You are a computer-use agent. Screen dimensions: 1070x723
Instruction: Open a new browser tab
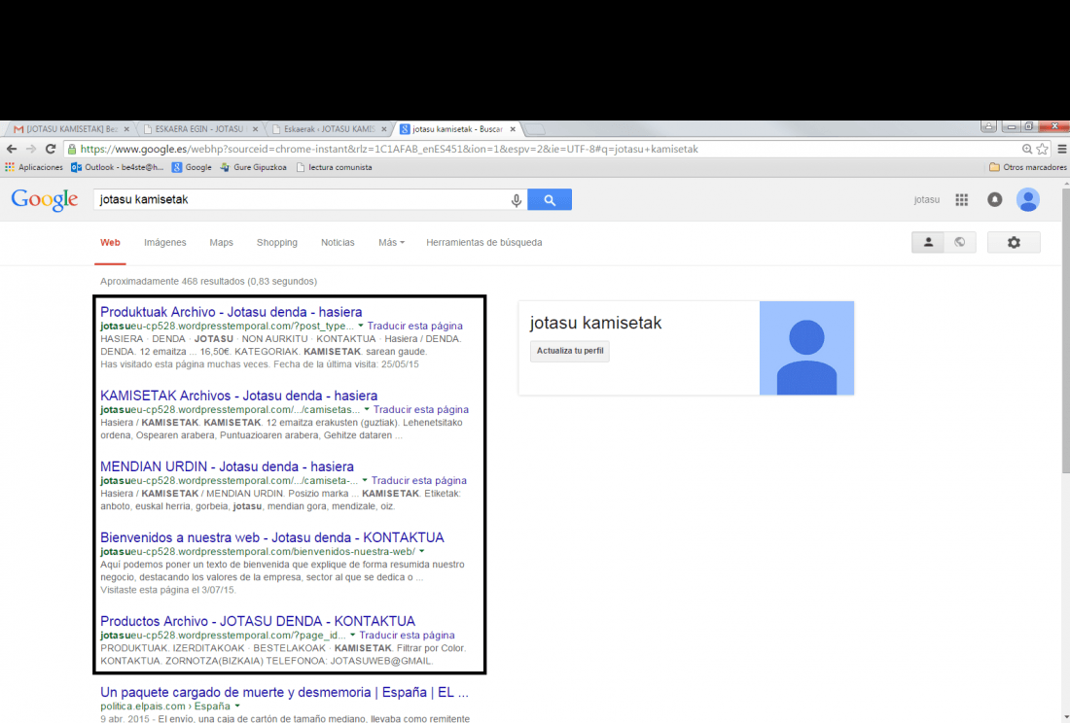point(534,129)
